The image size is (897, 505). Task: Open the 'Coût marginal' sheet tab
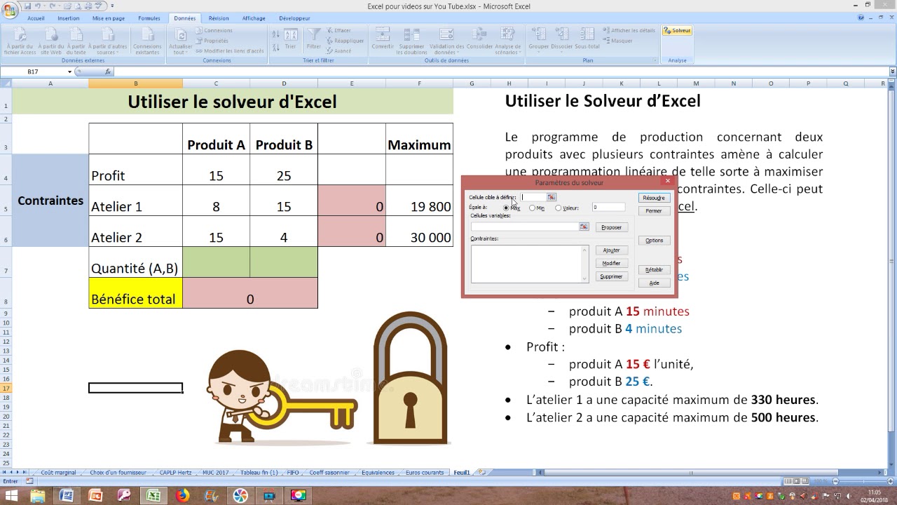click(x=58, y=473)
